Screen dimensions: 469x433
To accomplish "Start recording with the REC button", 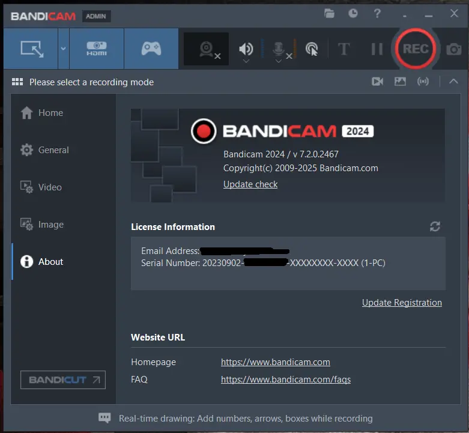I will coord(416,49).
